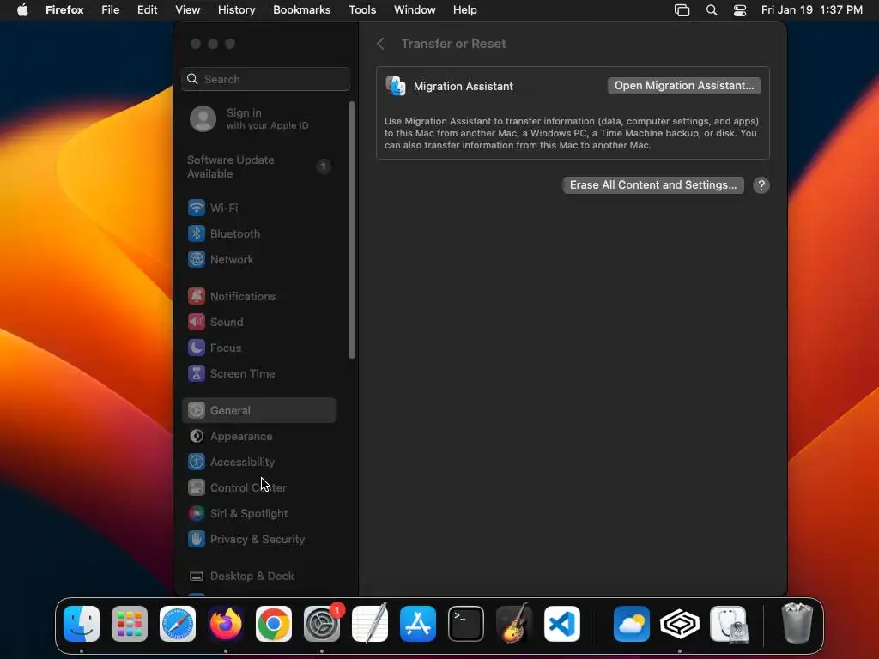Open Accessibility settings
The width and height of the screenshot is (879, 659).
coord(259,463)
